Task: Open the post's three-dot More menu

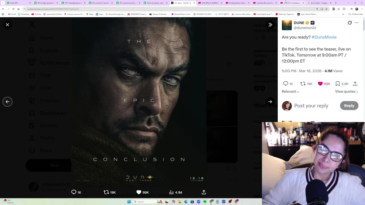Action: pos(356,23)
